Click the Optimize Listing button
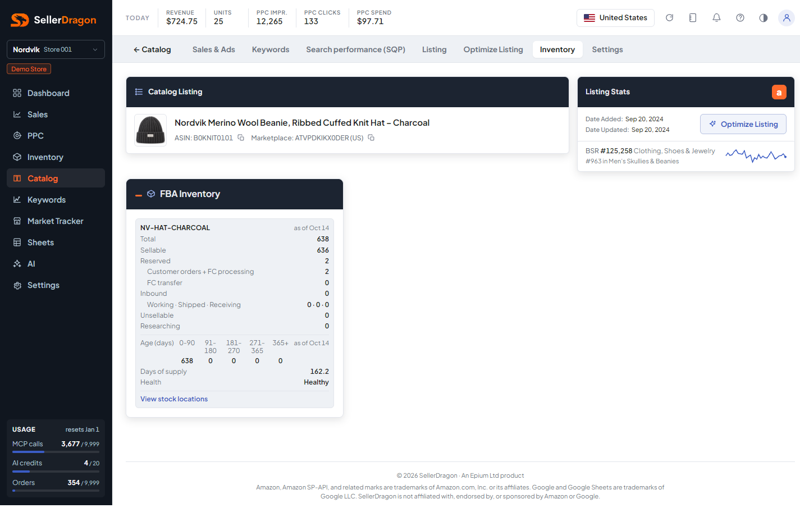The width and height of the screenshot is (800, 517). 743,124
